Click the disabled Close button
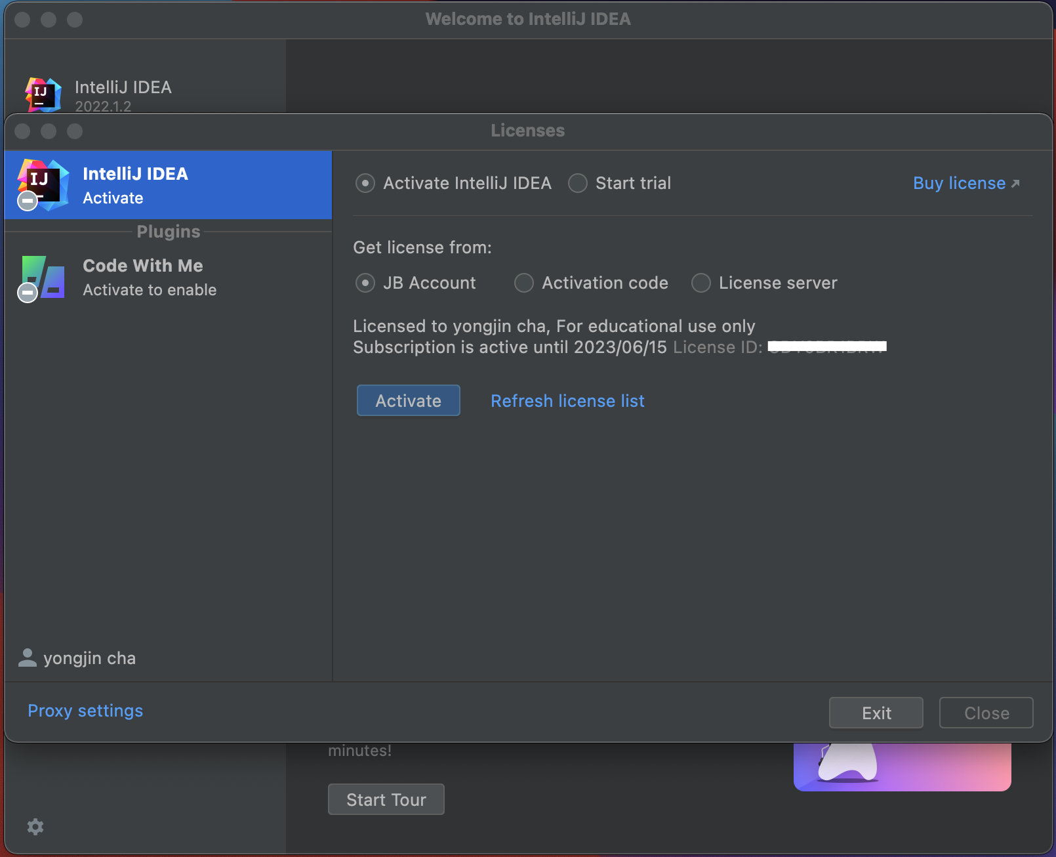 point(986,713)
